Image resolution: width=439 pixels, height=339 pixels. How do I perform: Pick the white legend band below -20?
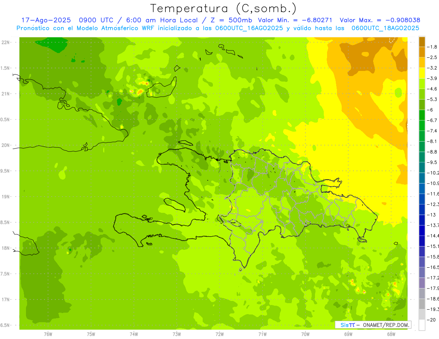pos(422,325)
